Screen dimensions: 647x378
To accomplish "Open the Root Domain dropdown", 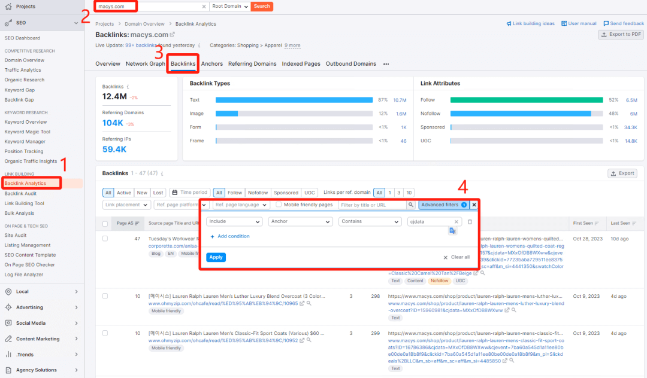I will 230,6.
